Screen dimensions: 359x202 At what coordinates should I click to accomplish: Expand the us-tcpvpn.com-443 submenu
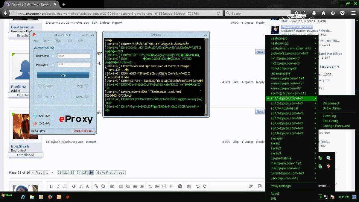click(x=291, y=178)
